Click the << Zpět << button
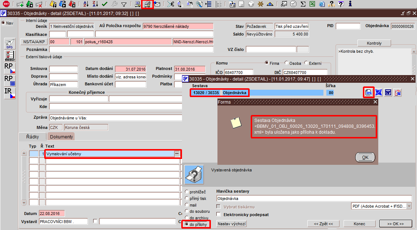417x230 pixels. [323, 224]
